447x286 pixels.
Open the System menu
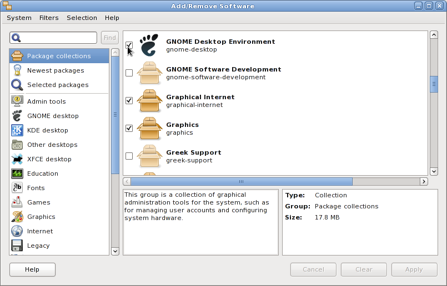(19, 18)
